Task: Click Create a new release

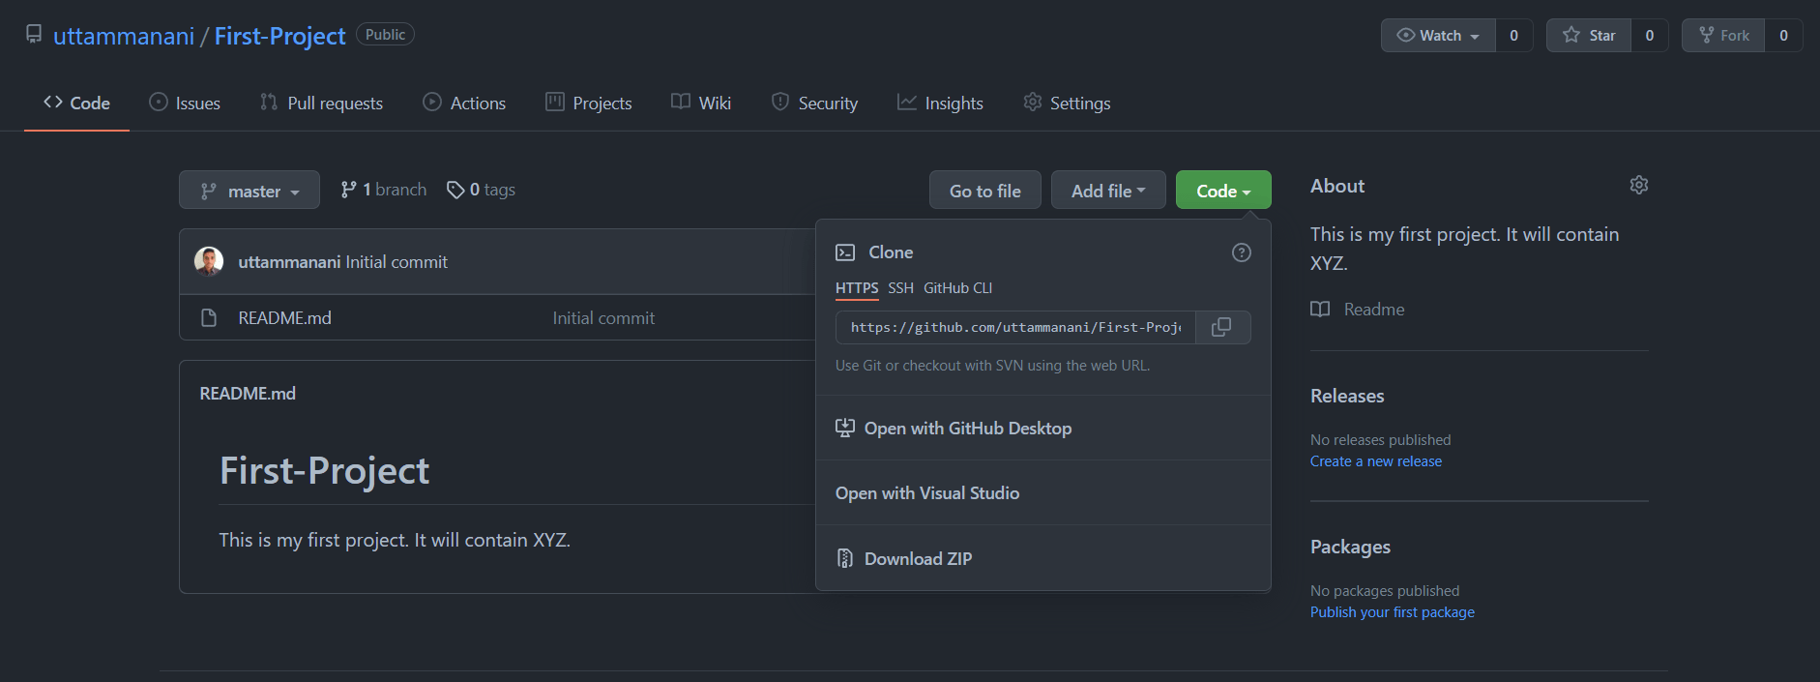Action: [x=1376, y=461]
